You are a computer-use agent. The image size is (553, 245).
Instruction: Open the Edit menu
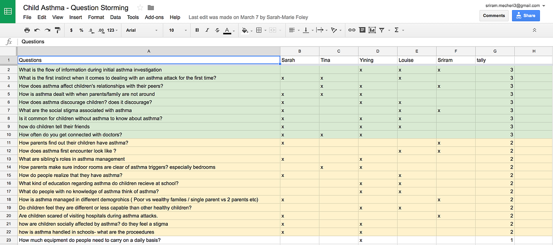(42, 17)
